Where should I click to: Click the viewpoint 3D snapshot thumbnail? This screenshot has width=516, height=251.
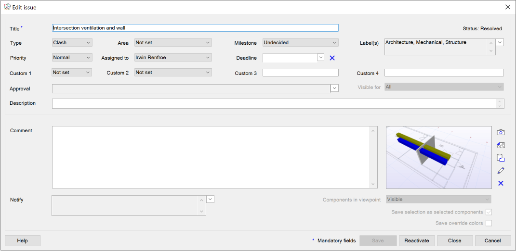tap(438, 157)
